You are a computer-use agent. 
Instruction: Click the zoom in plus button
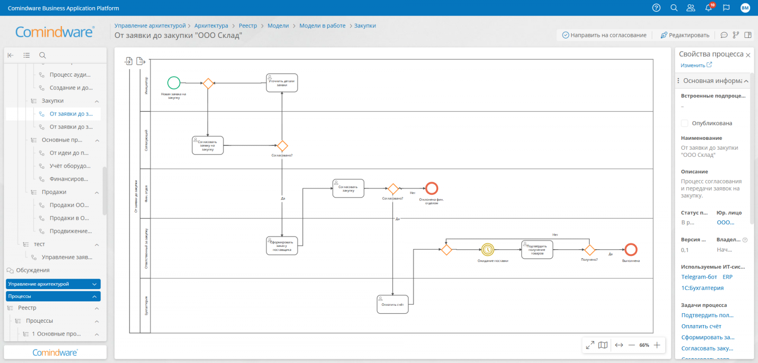657,345
